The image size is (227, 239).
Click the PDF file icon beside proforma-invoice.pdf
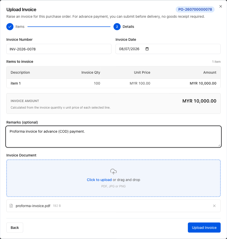11,206
